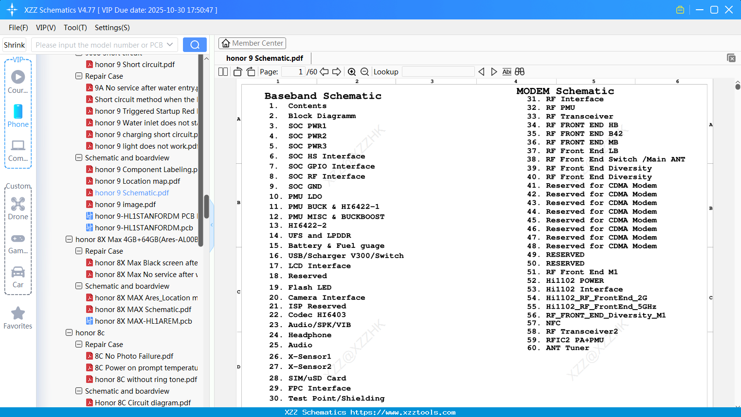741x417 pixels.
Task: Click the binoculars search icon
Action: (520, 71)
